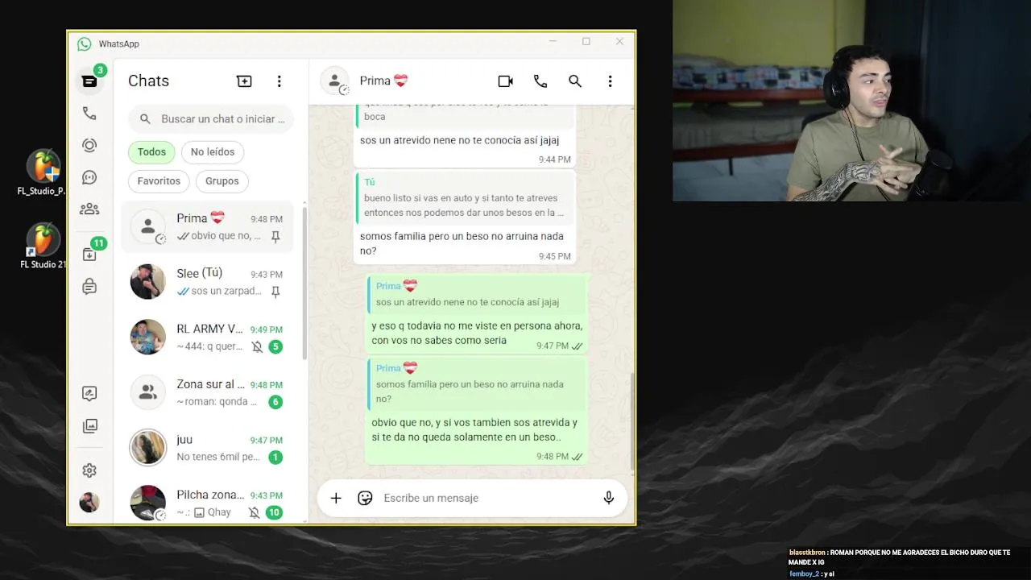The width and height of the screenshot is (1031, 580).
Task: Select the No leídos filter
Action: click(x=213, y=151)
